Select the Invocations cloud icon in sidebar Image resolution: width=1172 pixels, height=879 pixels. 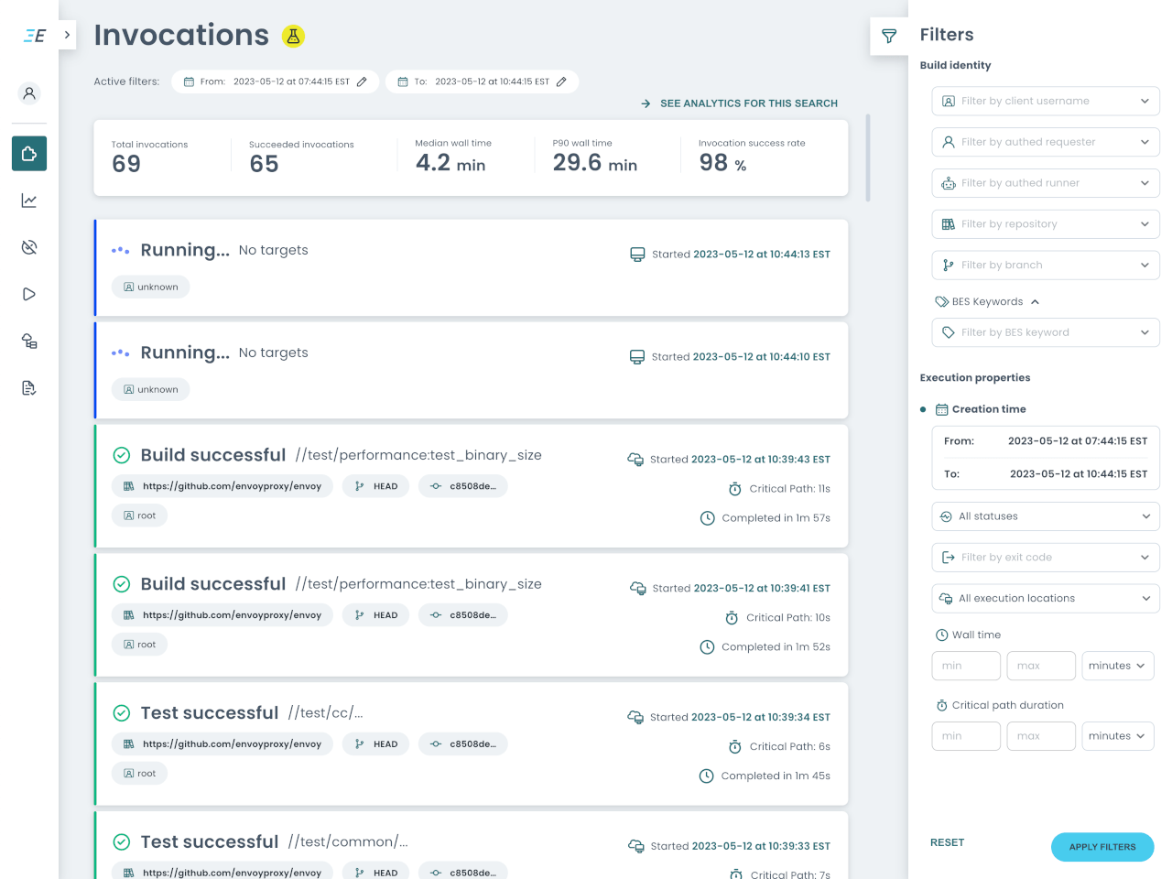tap(28, 153)
